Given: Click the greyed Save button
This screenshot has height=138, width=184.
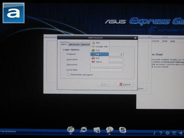Looking at the screenshot, I should (106, 84).
